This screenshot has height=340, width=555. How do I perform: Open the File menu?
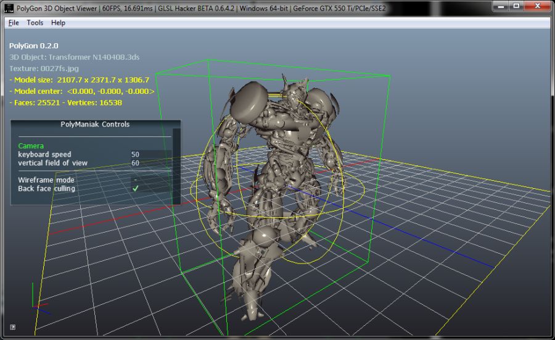click(x=14, y=23)
